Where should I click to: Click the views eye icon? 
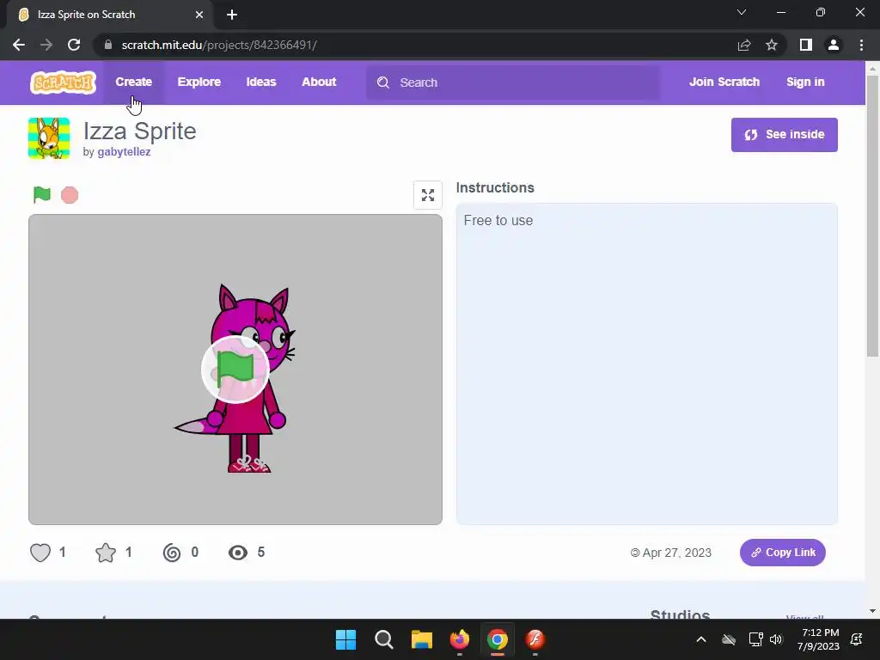pyautogui.click(x=238, y=553)
